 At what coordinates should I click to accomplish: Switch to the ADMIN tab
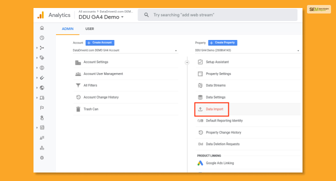67,29
